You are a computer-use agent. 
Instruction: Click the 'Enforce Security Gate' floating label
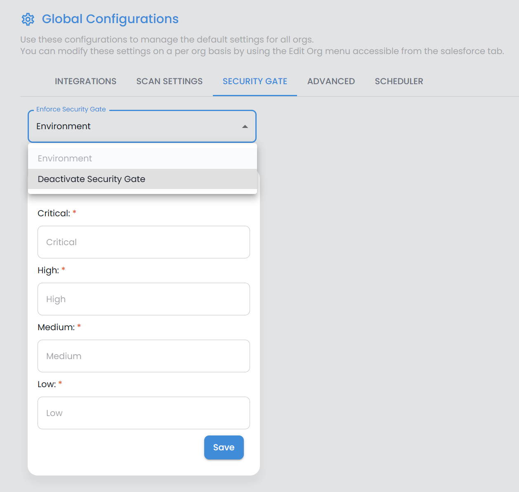[x=71, y=109]
